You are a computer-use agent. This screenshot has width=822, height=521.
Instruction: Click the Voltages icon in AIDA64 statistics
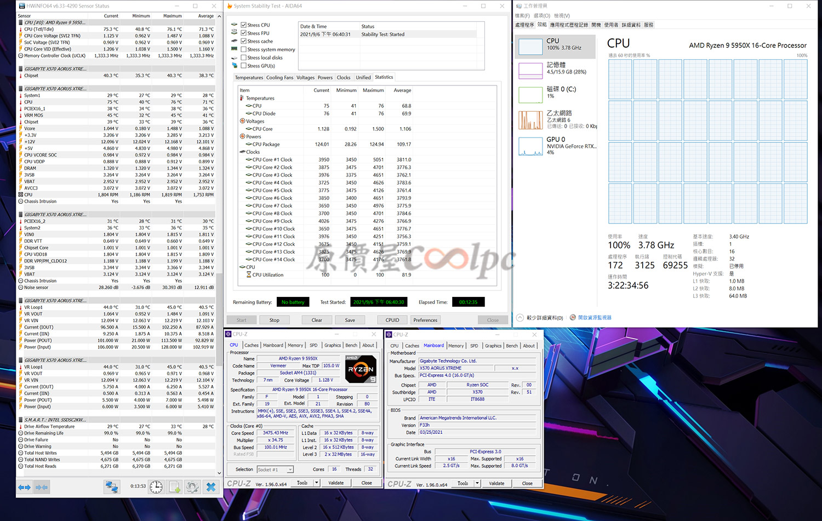(242, 121)
